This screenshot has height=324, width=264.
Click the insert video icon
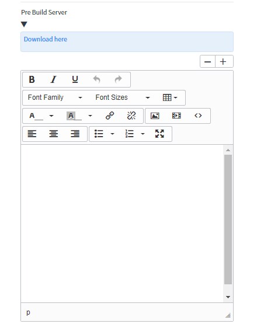pyautogui.click(x=176, y=116)
